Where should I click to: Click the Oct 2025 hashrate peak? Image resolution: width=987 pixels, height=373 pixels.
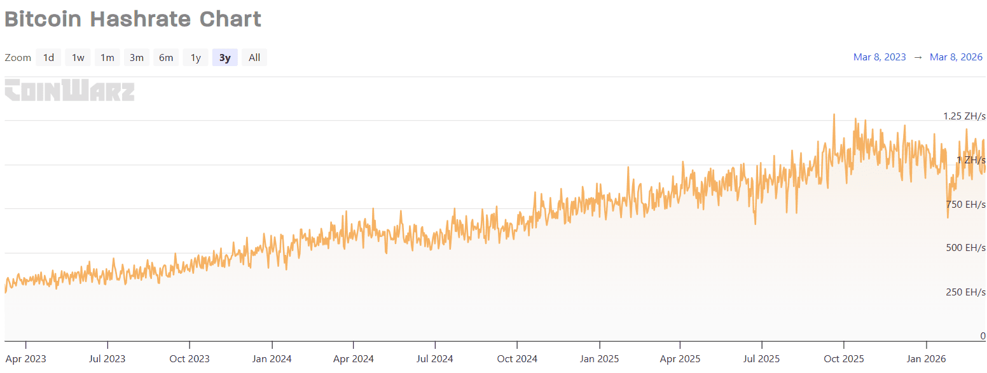pos(834,116)
